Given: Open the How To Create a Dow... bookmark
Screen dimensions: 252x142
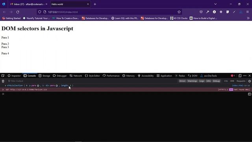Looking at the screenshot, I should (66, 18).
